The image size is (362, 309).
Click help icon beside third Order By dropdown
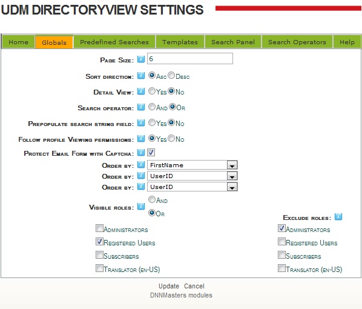point(141,186)
